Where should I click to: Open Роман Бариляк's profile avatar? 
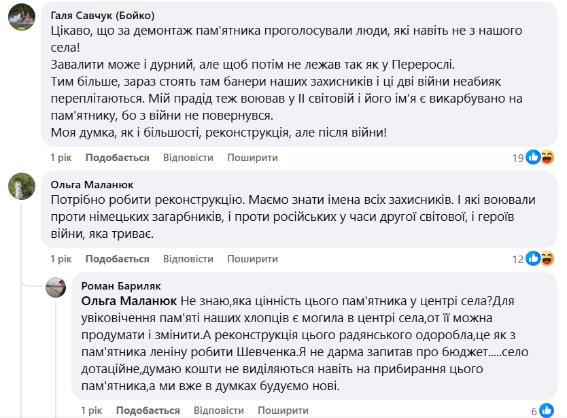[x=56, y=288]
